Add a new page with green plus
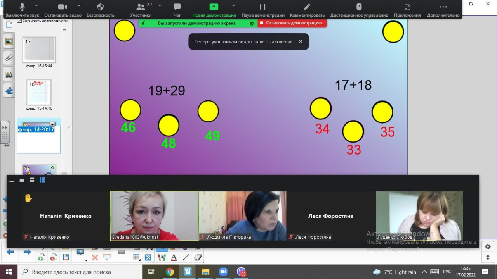497x279 pixels. pos(42,257)
